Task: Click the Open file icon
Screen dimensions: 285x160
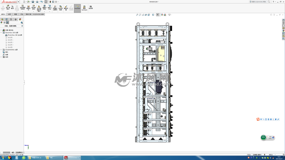Action: (x=28, y=2)
